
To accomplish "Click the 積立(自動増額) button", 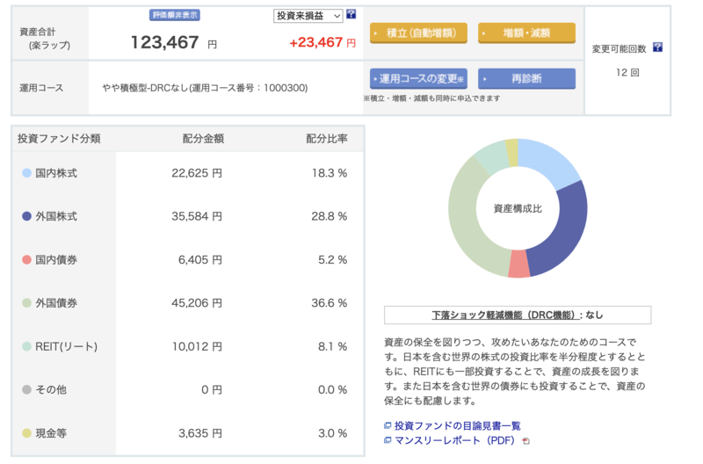I will coord(418,33).
